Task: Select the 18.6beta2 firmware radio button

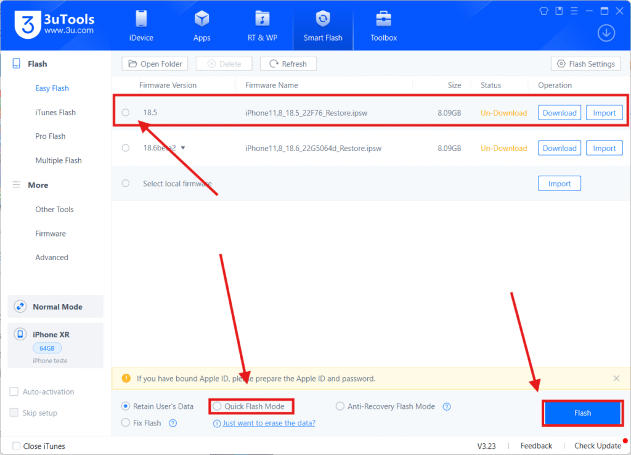Action: tap(126, 148)
